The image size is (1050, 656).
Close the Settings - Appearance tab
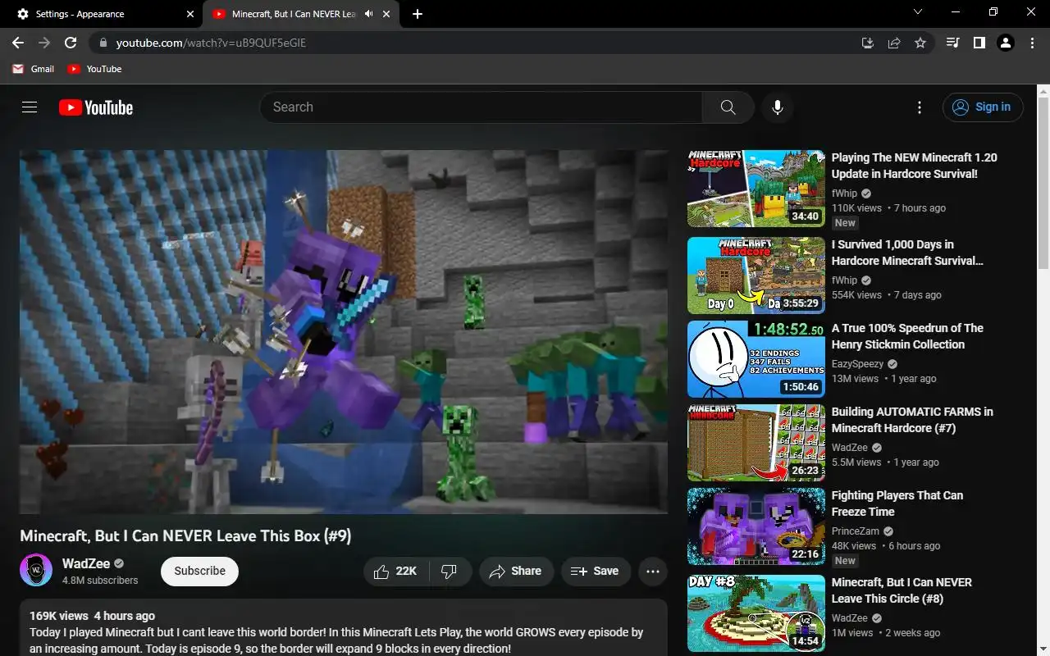190,14
